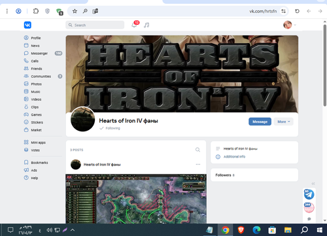This screenshot has width=327, height=236.
Task: Open the music player icon in header
Action: point(146,25)
